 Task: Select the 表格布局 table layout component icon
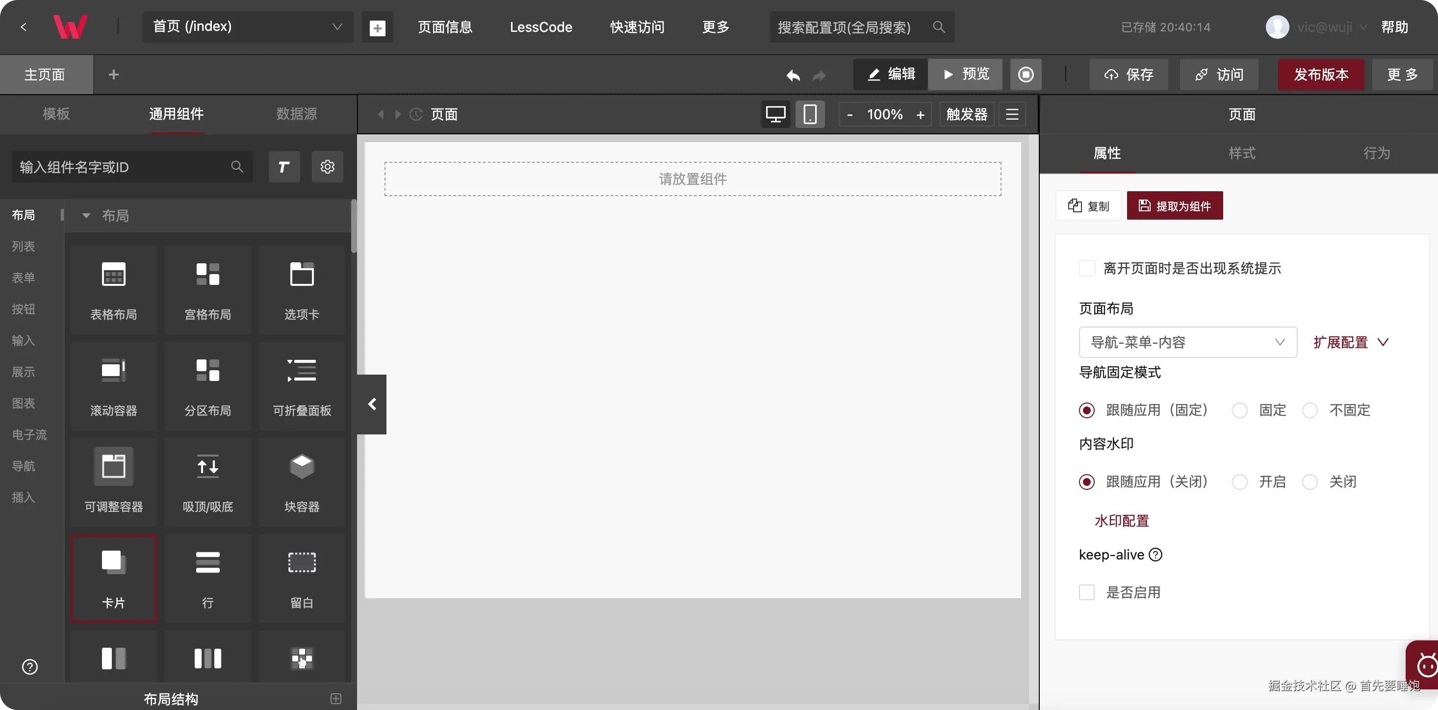click(113, 275)
